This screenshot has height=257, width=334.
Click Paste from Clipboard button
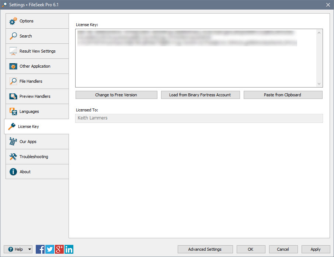[x=283, y=95]
